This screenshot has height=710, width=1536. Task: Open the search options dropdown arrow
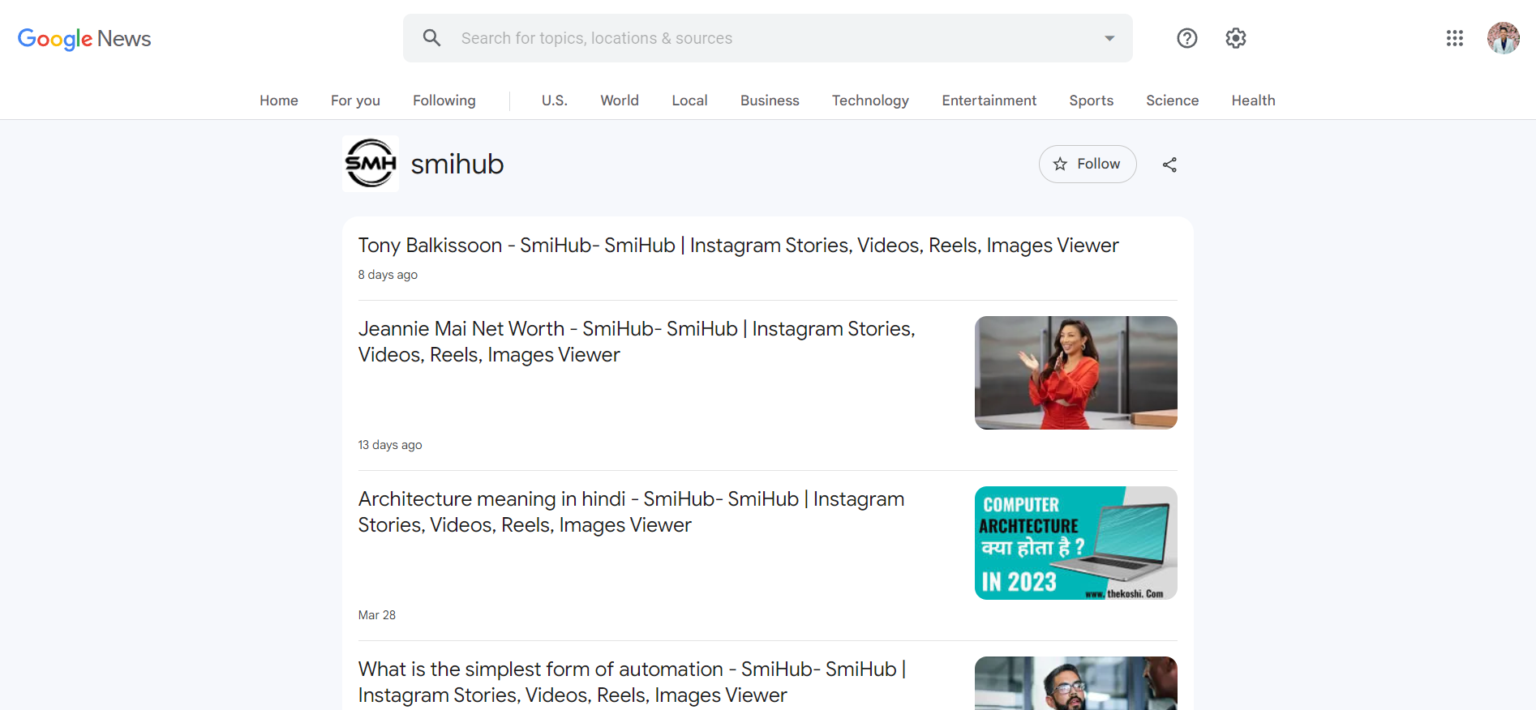[x=1109, y=38]
